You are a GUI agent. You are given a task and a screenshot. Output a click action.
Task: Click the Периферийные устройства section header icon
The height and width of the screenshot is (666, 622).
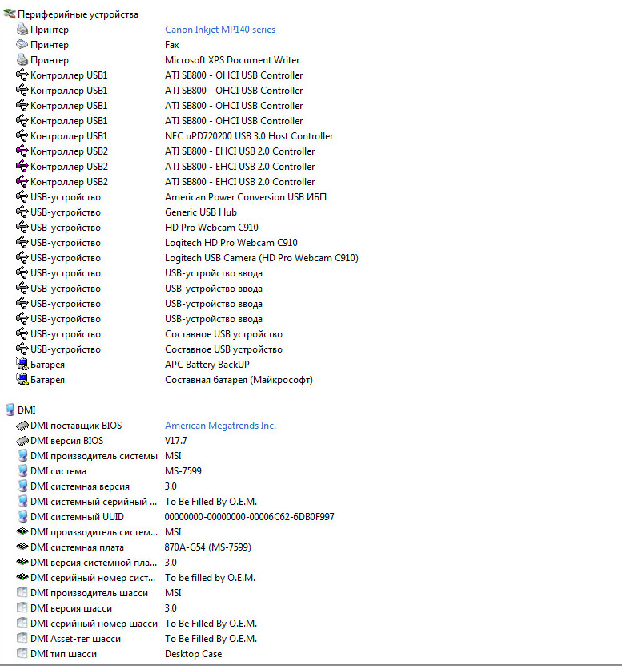pyautogui.click(x=10, y=14)
